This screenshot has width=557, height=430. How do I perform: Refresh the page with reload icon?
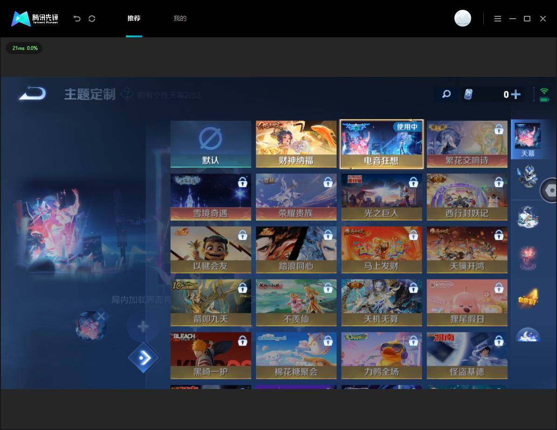[92, 19]
